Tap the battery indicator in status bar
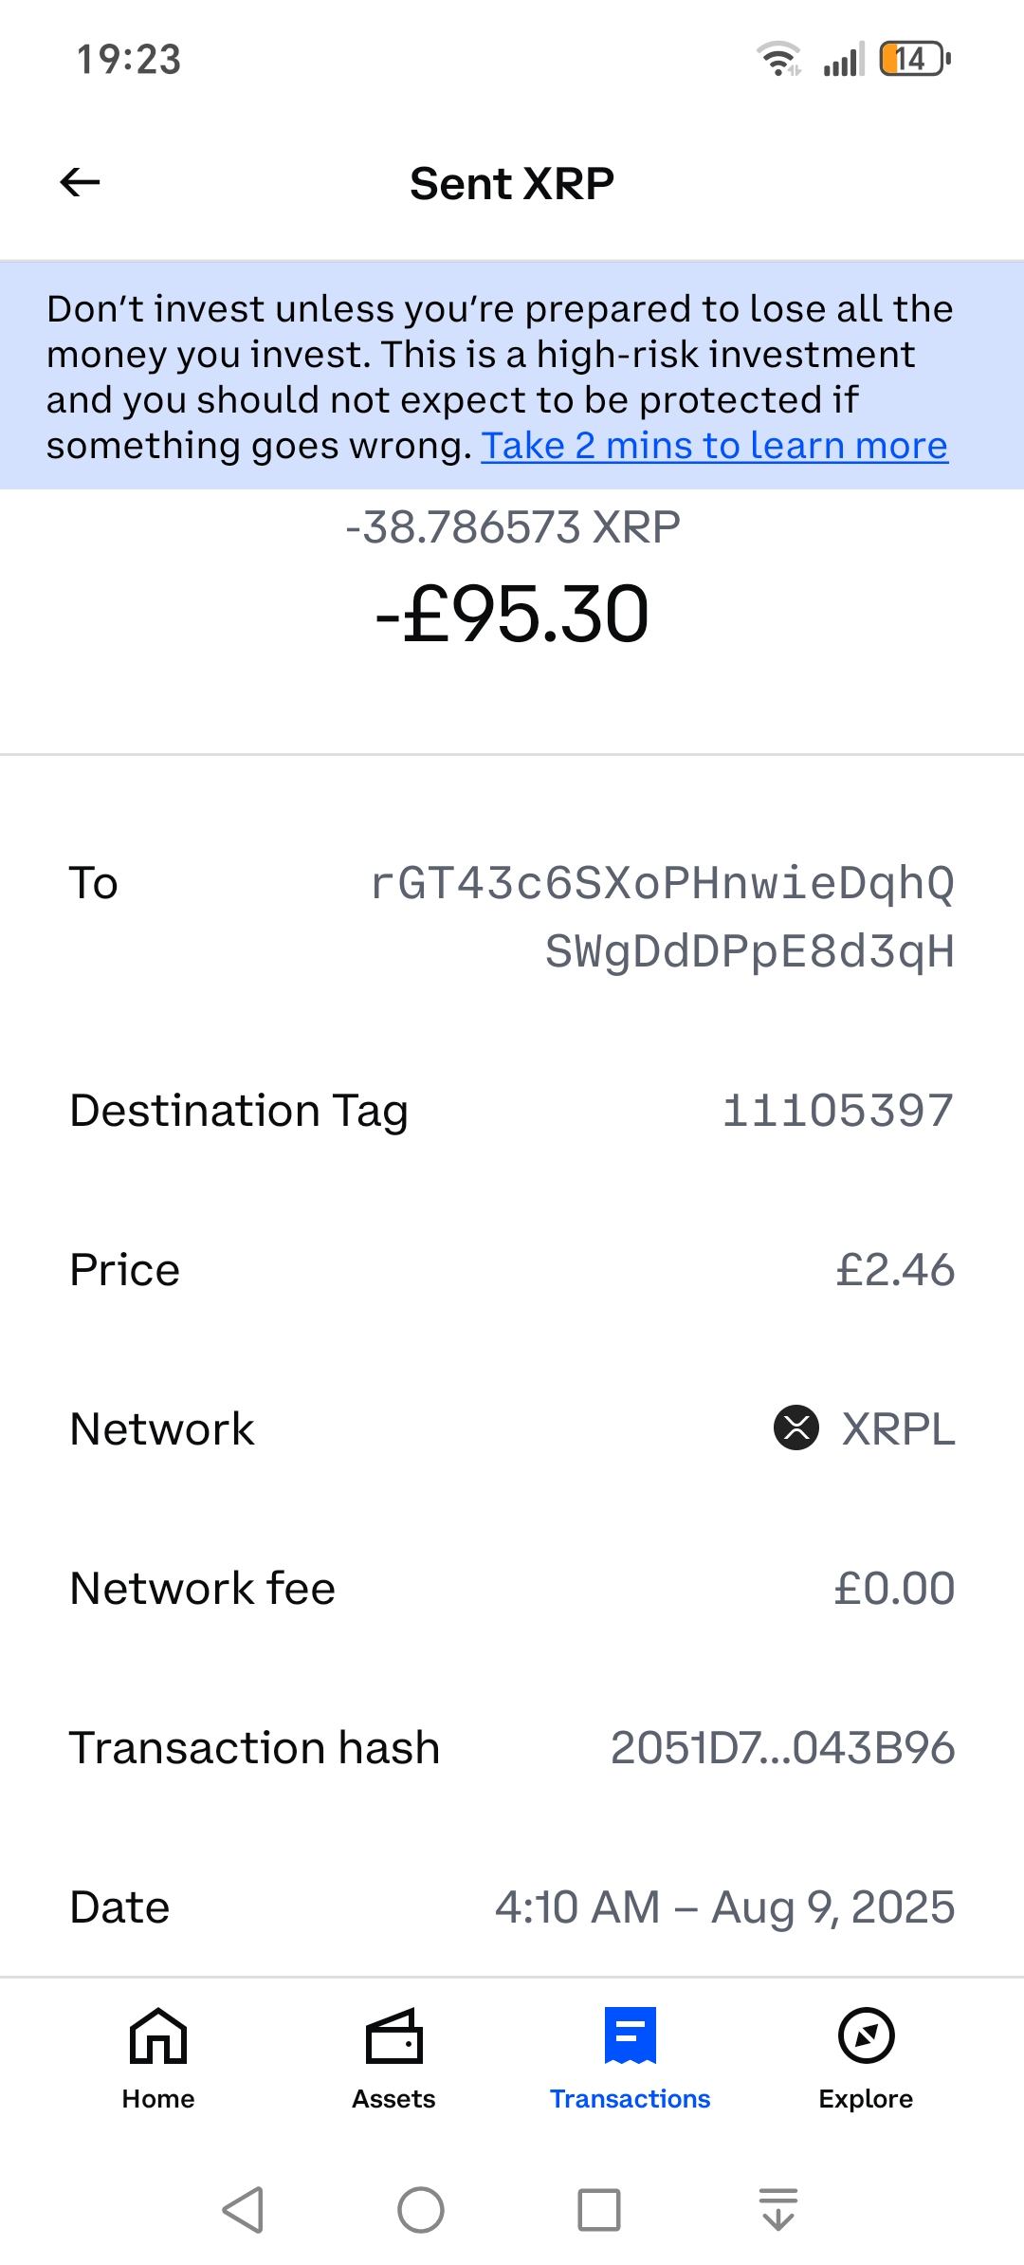 (x=913, y=59)
